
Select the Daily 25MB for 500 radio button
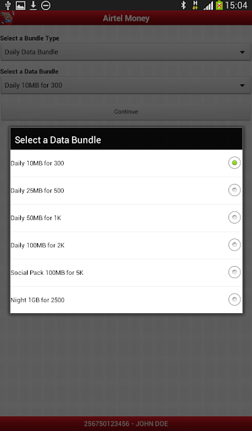point(235,190)
